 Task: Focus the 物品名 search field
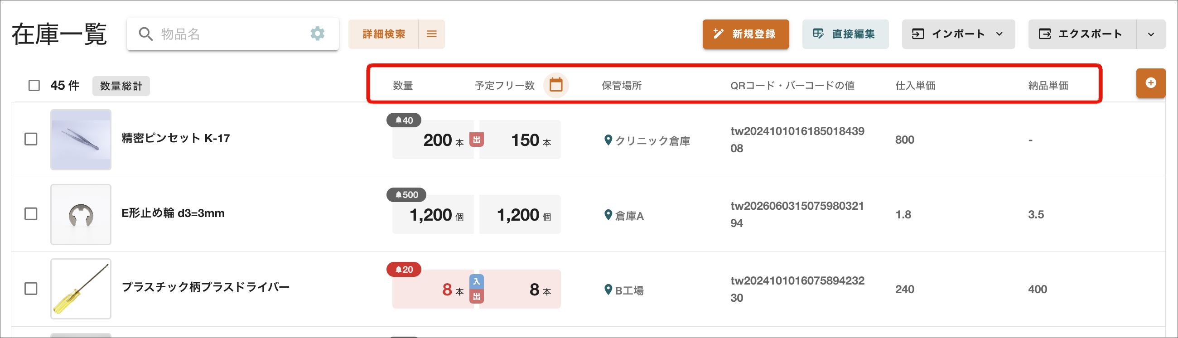pyautogui.click(x=233, y=34)
